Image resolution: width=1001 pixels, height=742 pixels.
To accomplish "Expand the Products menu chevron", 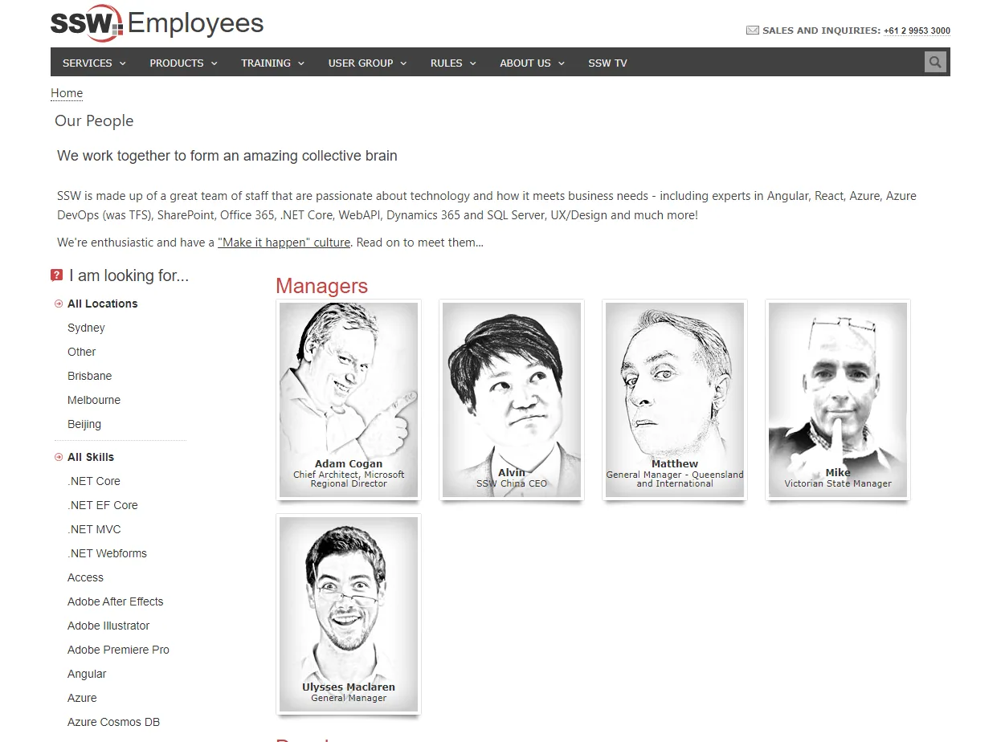I will (x=214, y=63).
